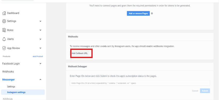Click the Add Callback URL button
The width and height of the screenshot is (219, 100).
80,53
